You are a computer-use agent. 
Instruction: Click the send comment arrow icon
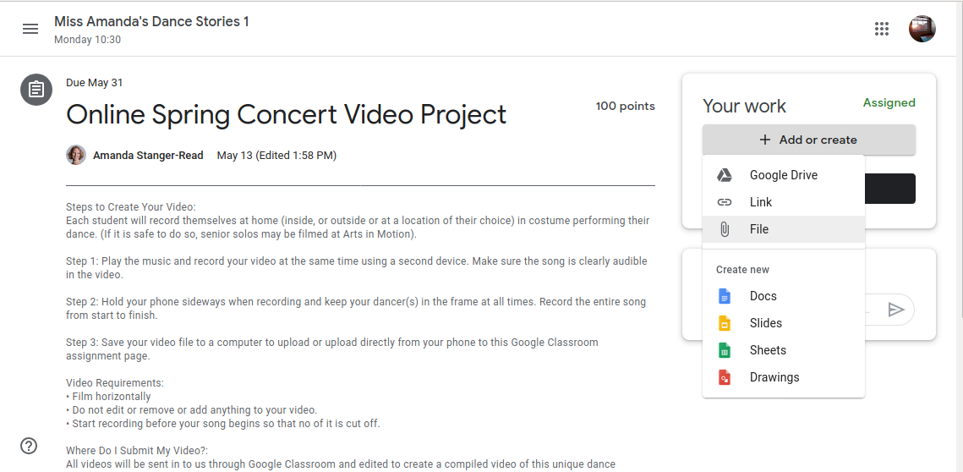[896, 309]
